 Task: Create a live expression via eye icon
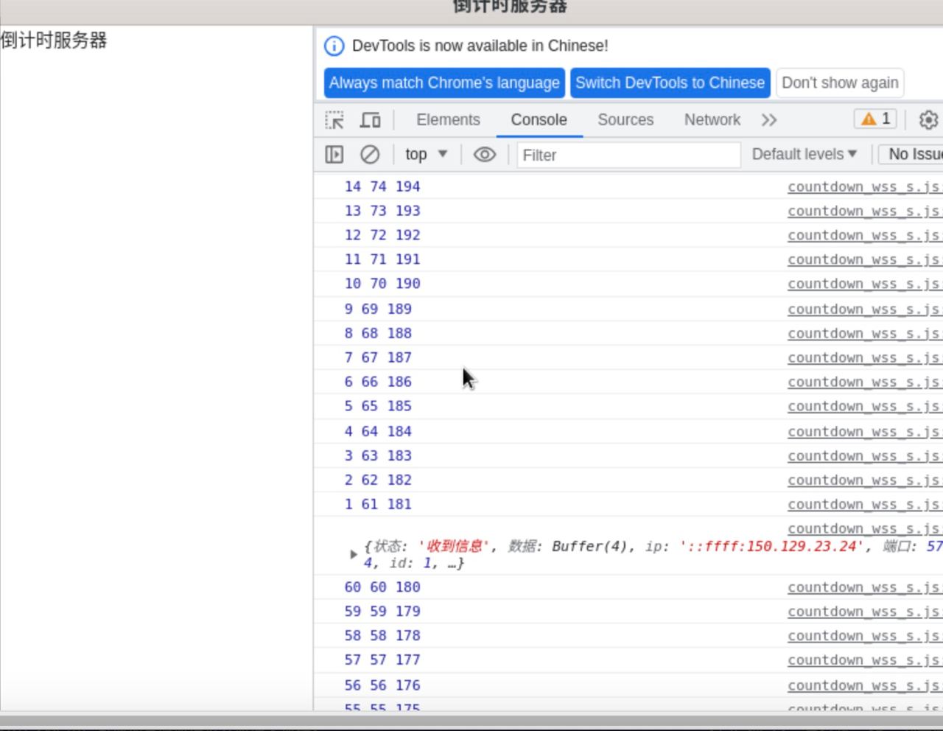click(485, 154)
